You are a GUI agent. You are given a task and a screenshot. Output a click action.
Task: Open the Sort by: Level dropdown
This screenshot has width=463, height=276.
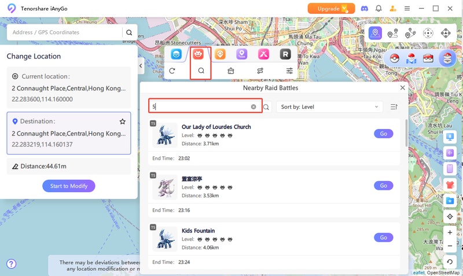pyautogui.click(x=329, y=107)
